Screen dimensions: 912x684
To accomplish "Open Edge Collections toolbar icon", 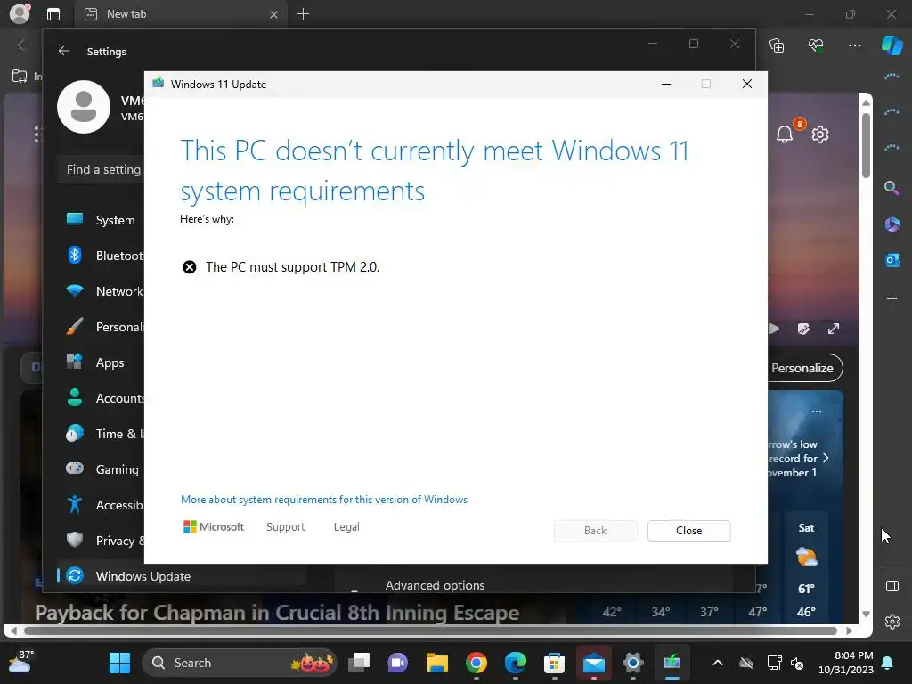I will (777, 45).
